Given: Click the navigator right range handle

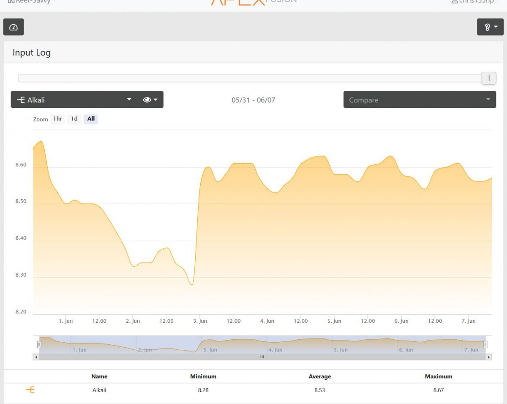Looking at the screenshot, I should (x=485, y=345).
